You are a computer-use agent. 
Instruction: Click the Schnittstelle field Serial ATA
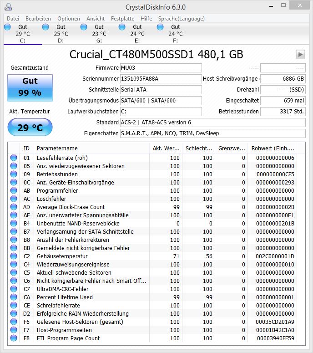[x=161, y=90]
